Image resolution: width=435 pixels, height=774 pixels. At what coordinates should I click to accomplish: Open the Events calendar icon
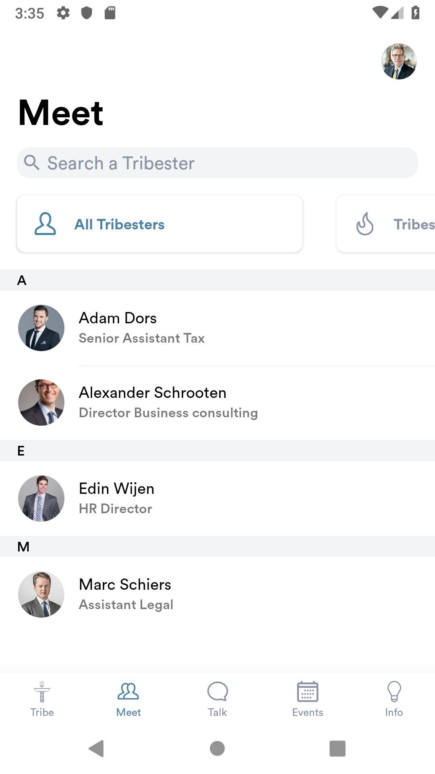pyautogui.click(x=308, y=692)
